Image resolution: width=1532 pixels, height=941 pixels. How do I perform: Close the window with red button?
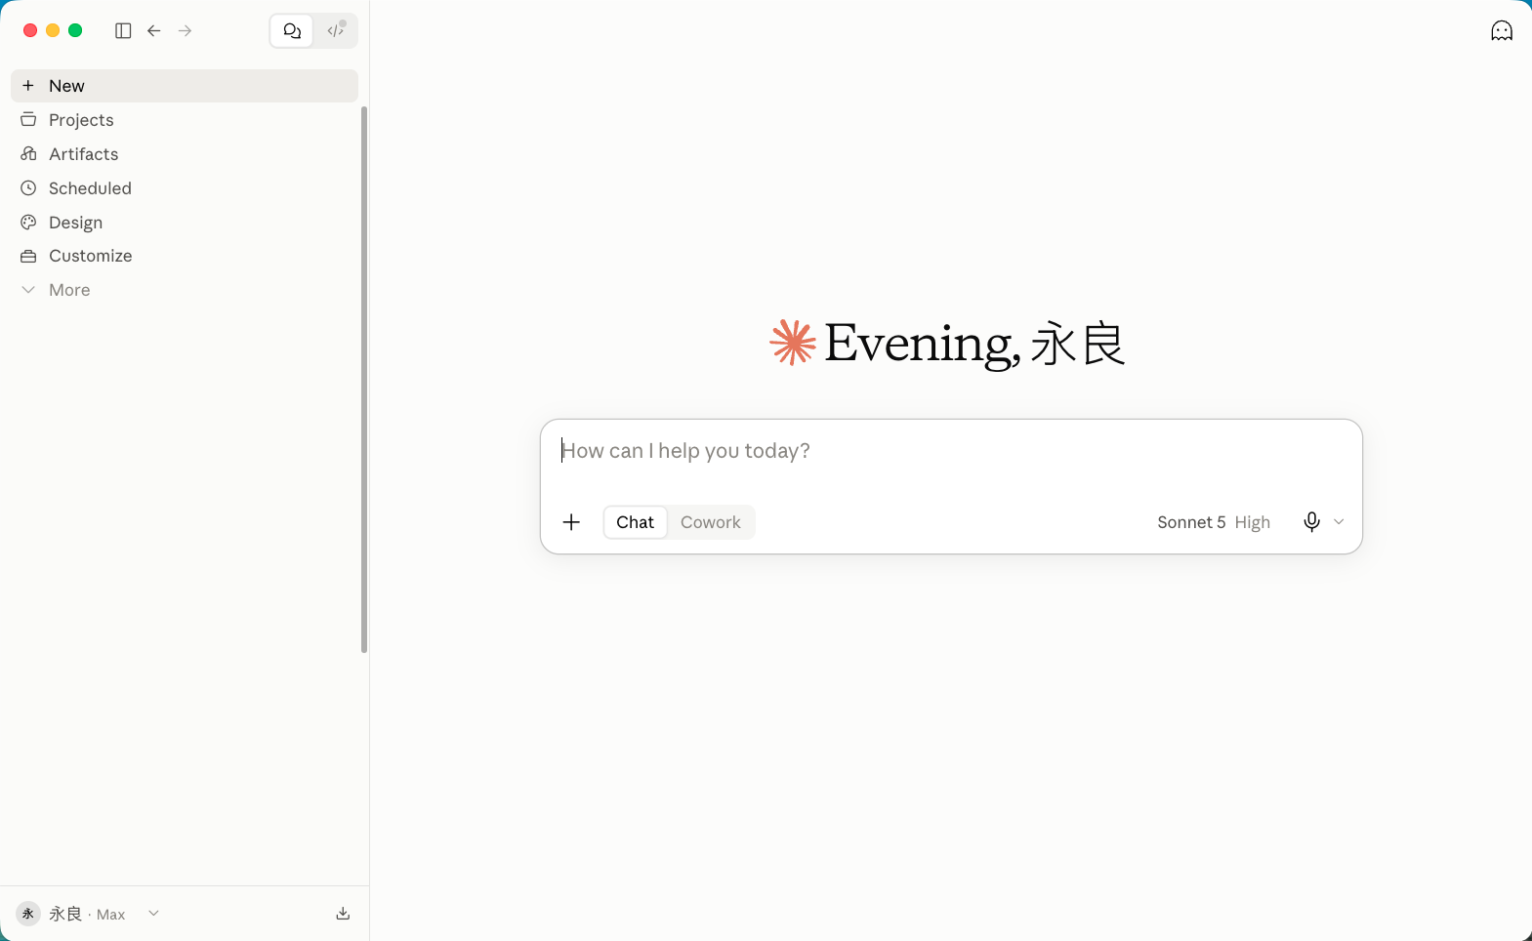click(x=30, y=30)
